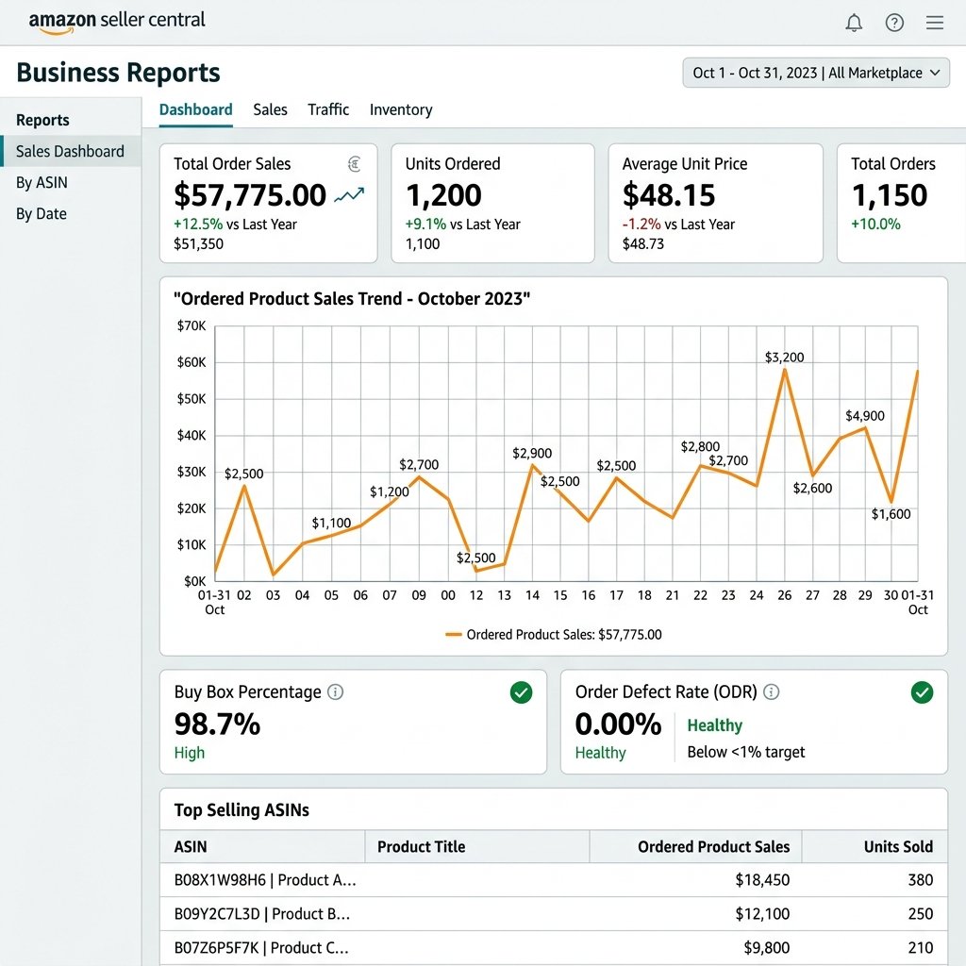Open the B08X1W98H6 Product A row
The height and width of the screenshot is (966, 966).
pos(553,880)
